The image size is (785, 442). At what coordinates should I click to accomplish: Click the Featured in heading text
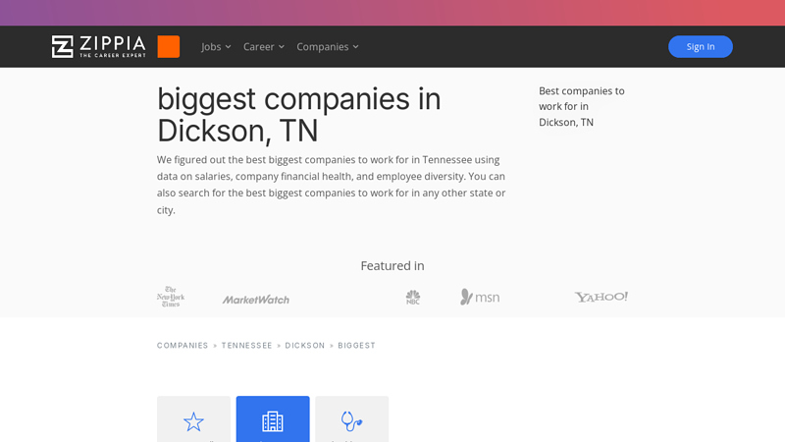point(392,265)
